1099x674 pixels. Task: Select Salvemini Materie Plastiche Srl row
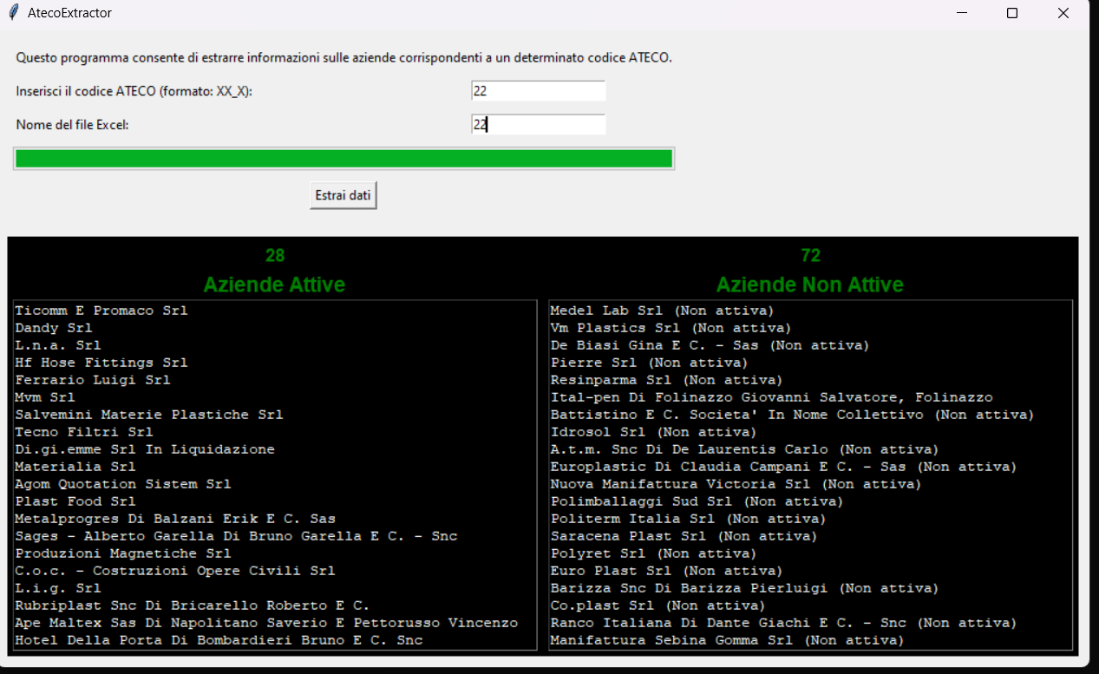[x=275, y=415]
